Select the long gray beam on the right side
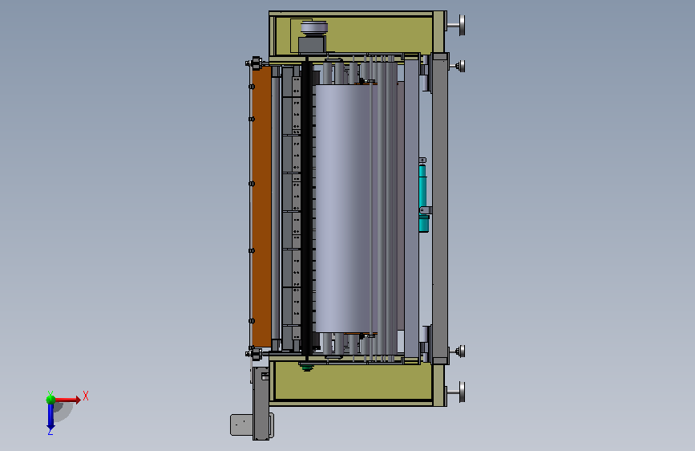Viewport: 695px width, 451px height. pyautogui.click(x=440, y=209)
